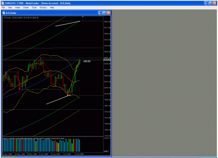Click the DJI,Daily chart window icon

4,13
